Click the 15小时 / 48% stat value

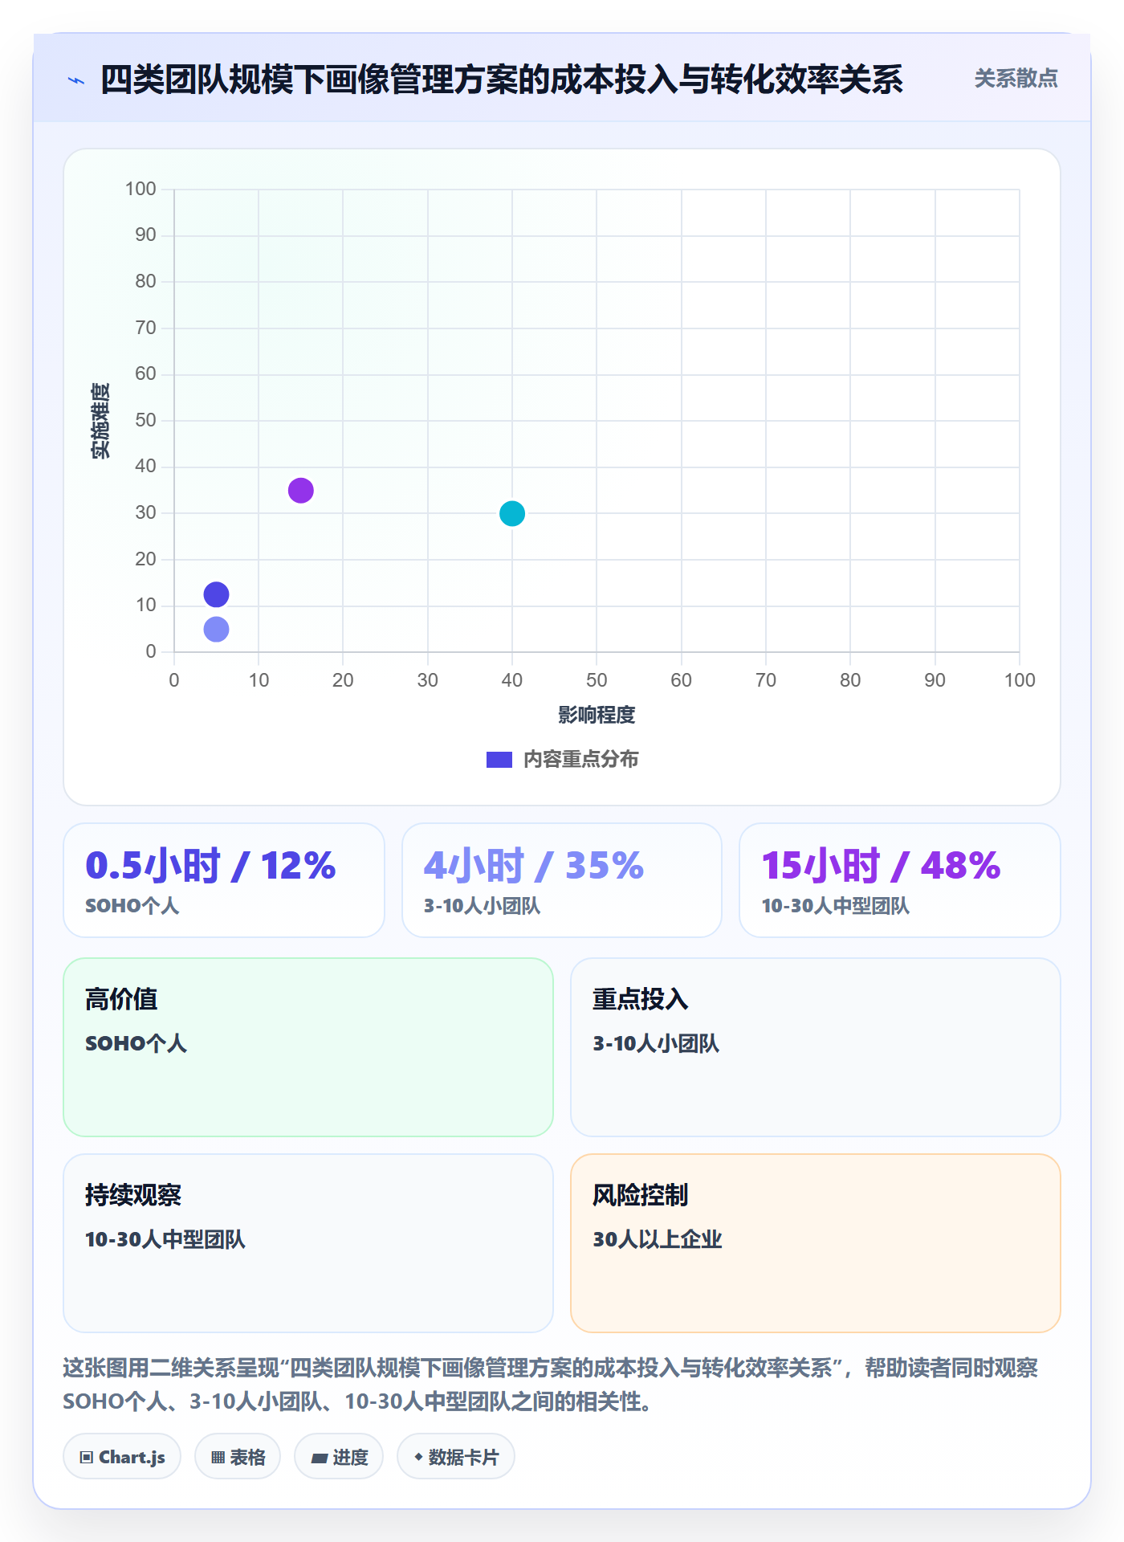point(881,865)
